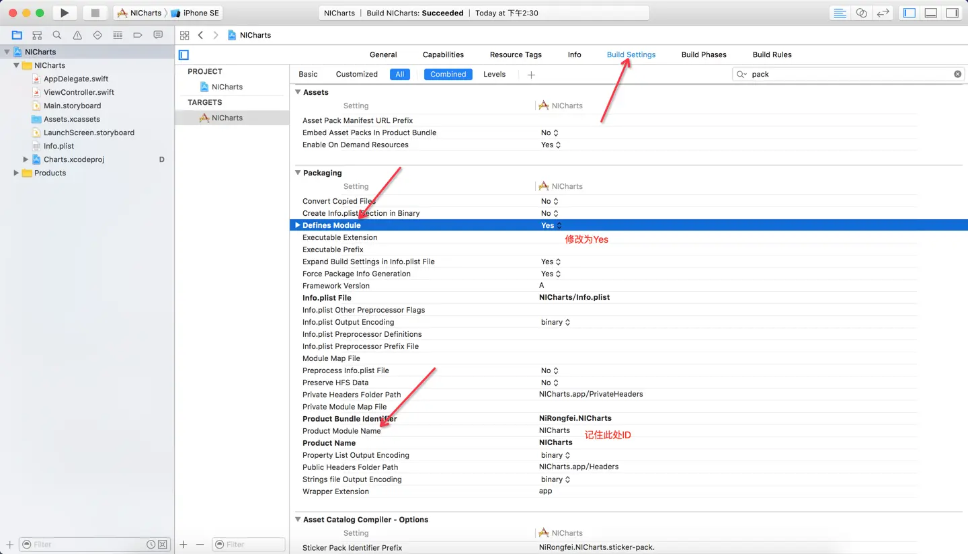Toggle the right Utilities panel
This screenshot has height=554, width=968.
953,13
